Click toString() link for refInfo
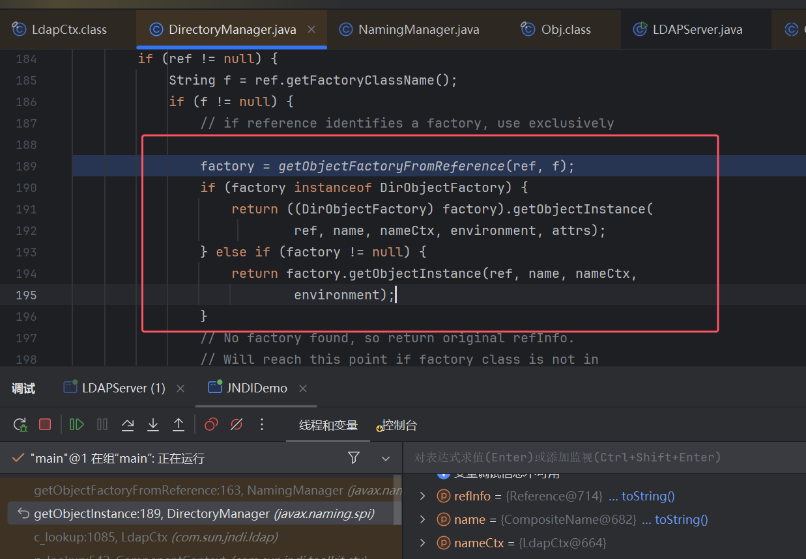806x559 pixels. [x=648, y=496]
